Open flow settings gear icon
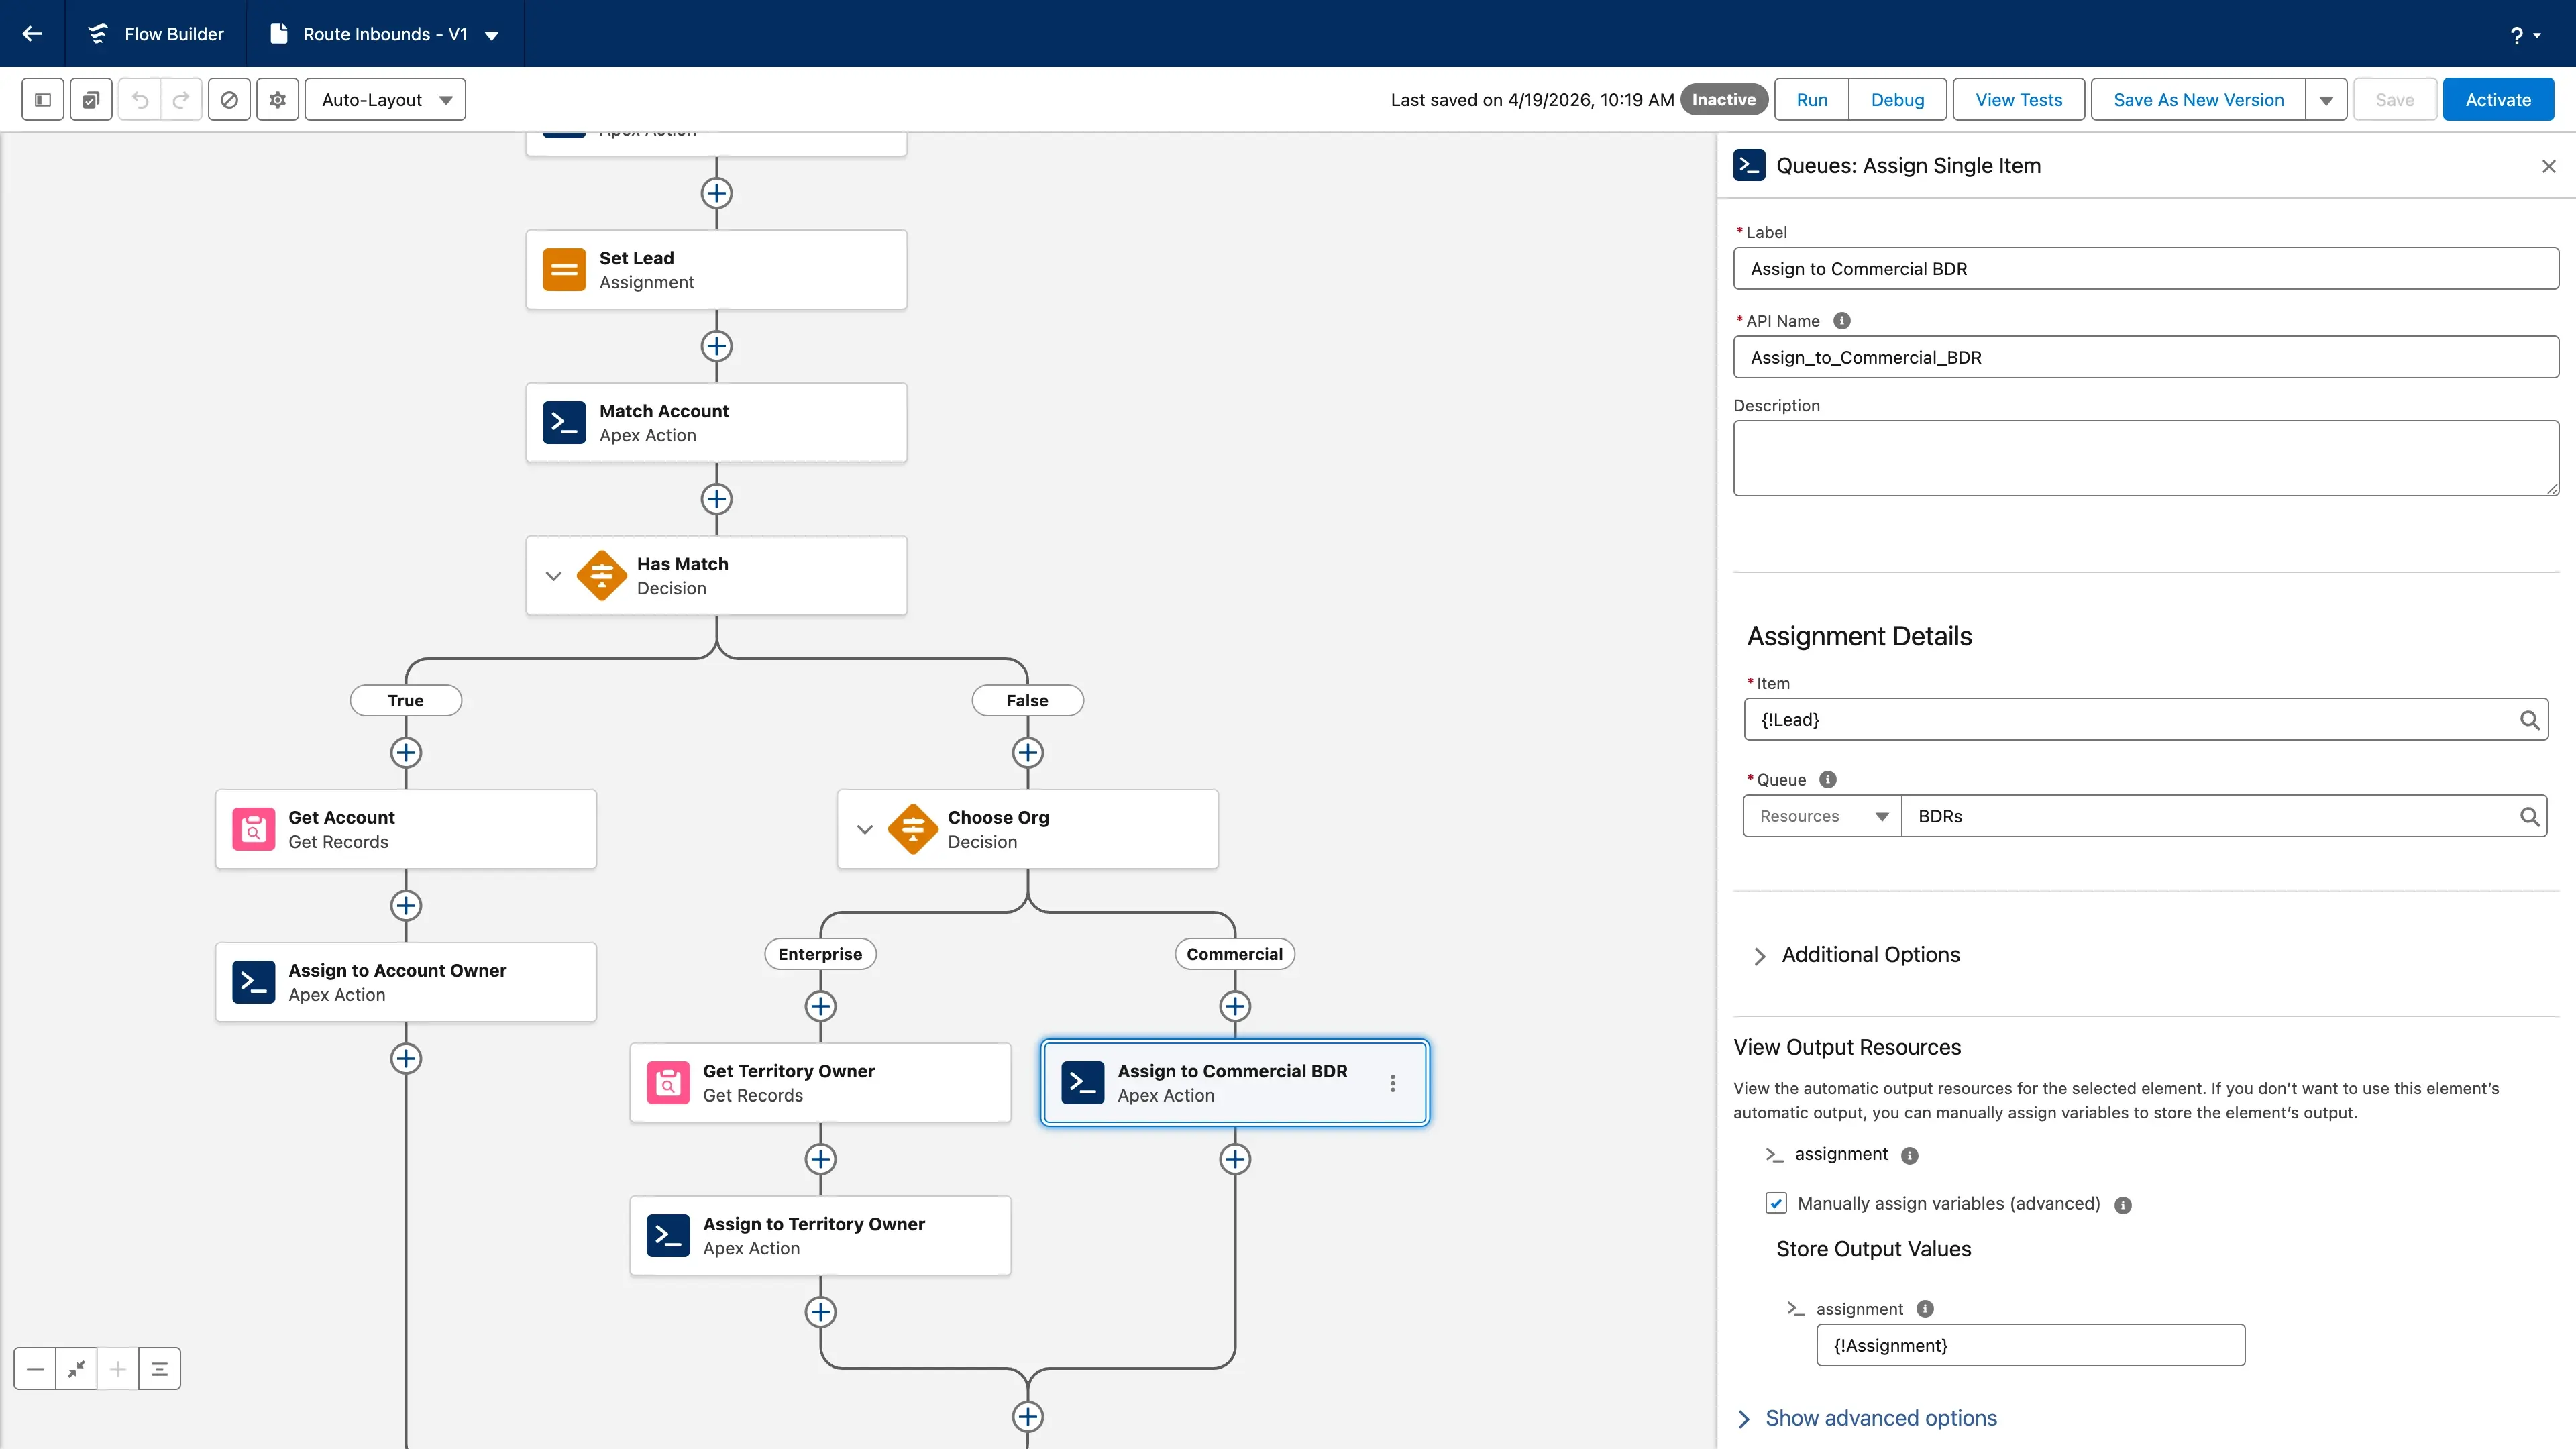The height and width of the screenshot is (1449, 2576). (278, 100)
